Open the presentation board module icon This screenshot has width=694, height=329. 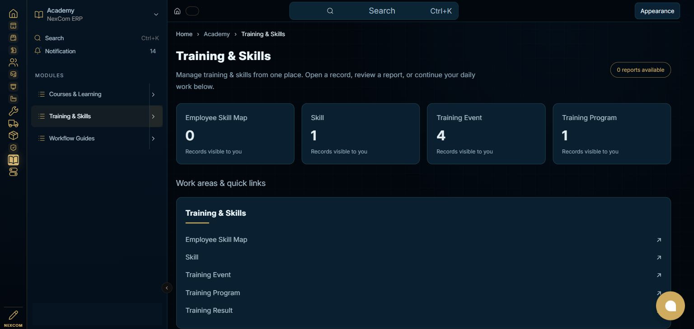[14, 87]
